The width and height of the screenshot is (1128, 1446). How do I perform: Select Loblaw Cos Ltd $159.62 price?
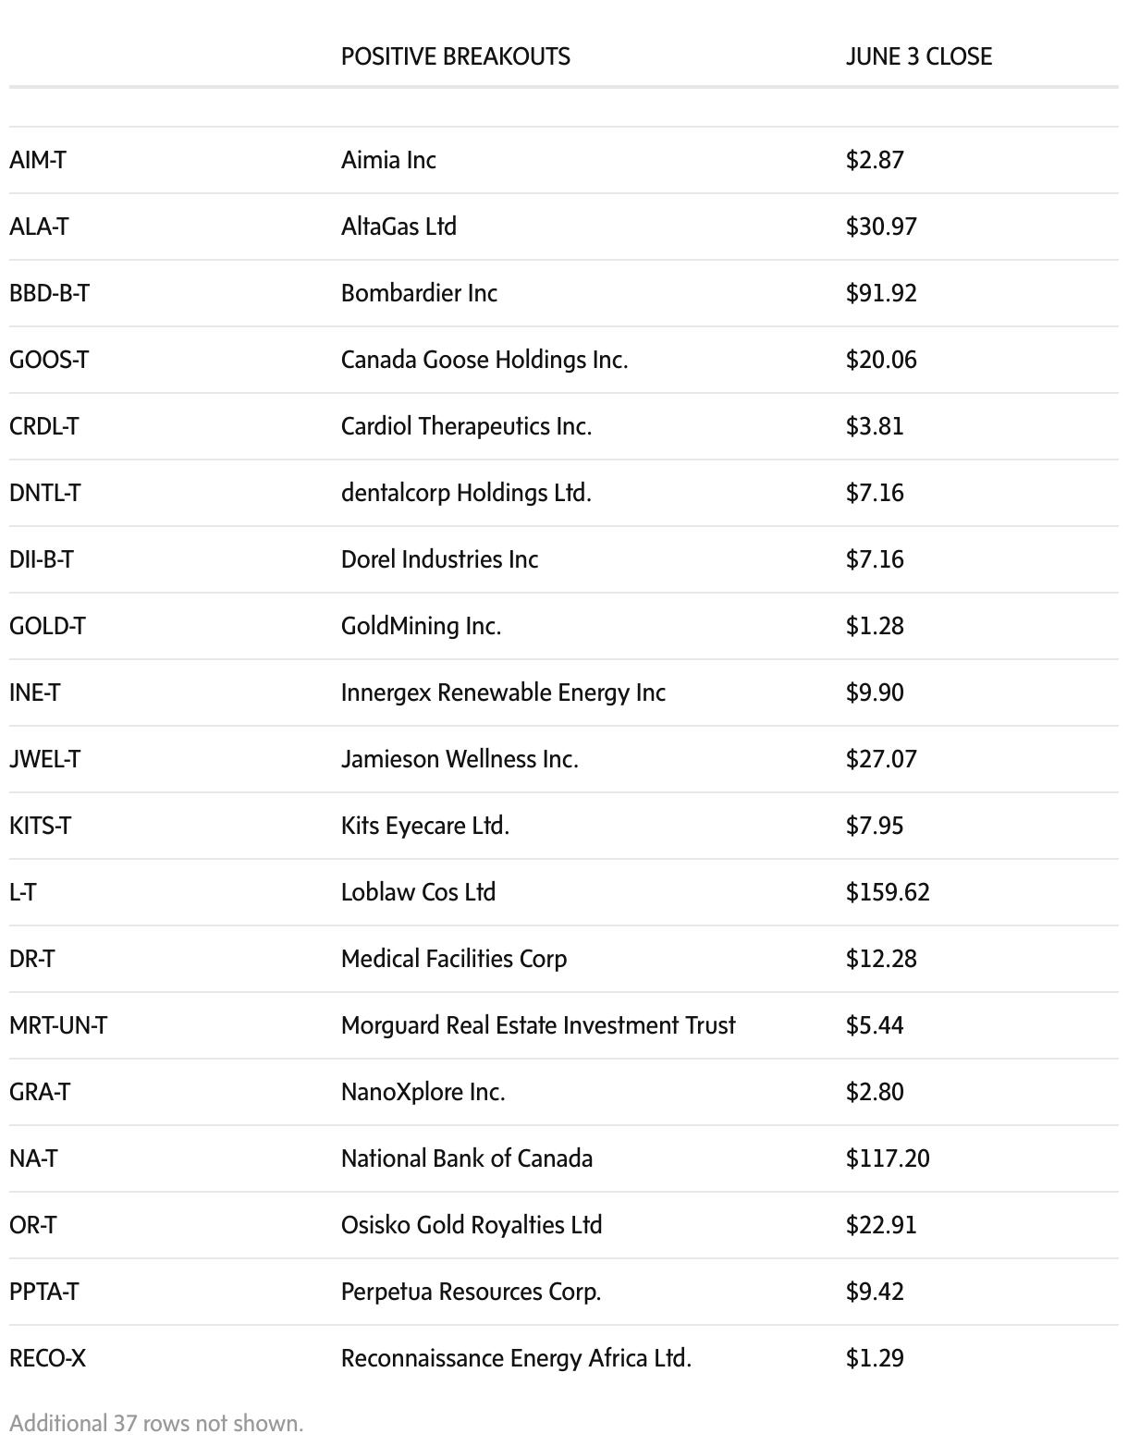point(888,892)
